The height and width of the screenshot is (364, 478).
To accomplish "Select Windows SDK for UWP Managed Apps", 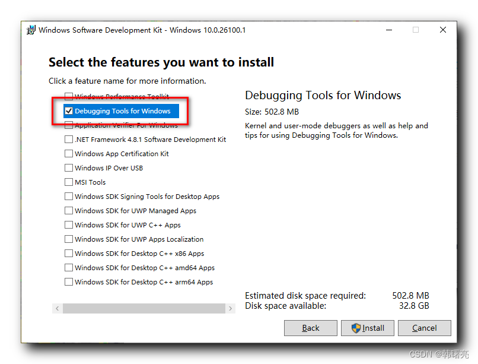I will (69, 211).
